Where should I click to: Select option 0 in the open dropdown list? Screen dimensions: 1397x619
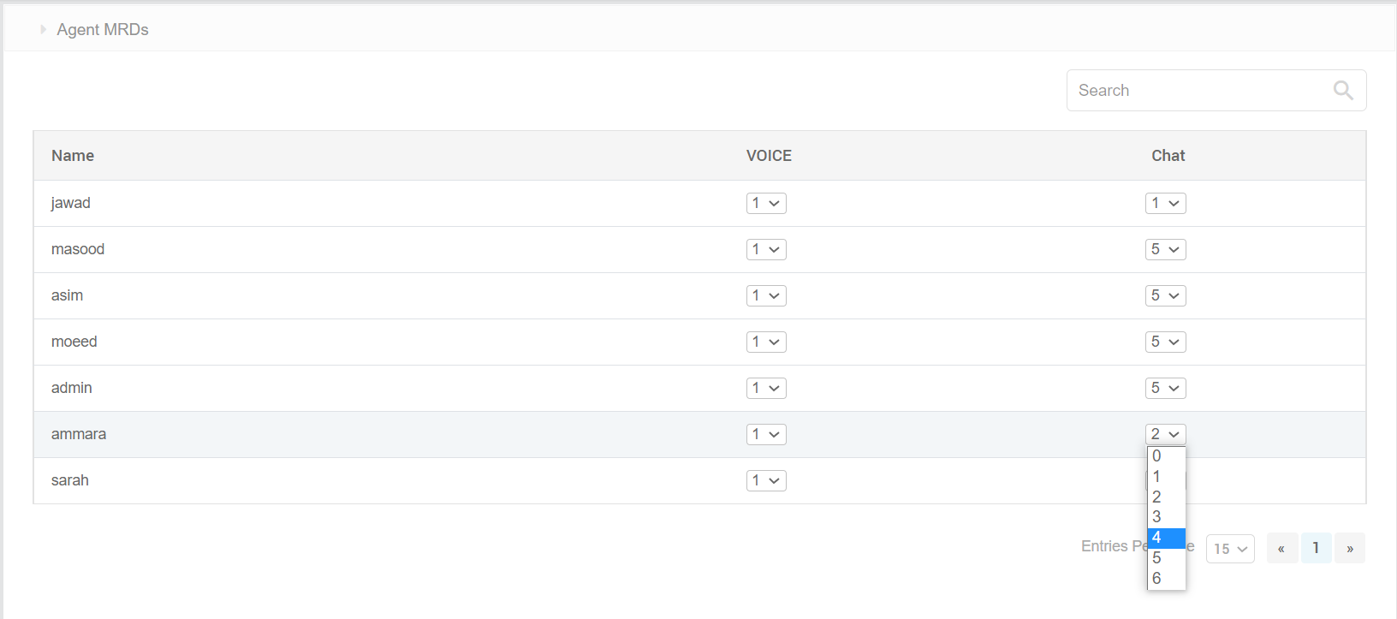1165,456
